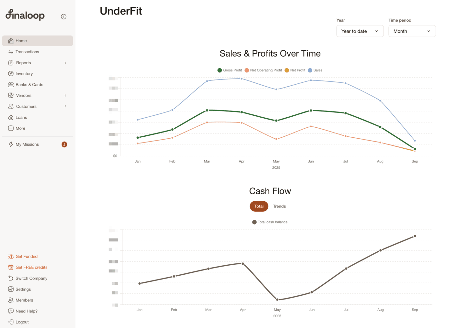This screenshot has width=466, height=328.
Task: Collapse the sidebar with the chevron
Action: pyautogui.click(x=63, y=16)
